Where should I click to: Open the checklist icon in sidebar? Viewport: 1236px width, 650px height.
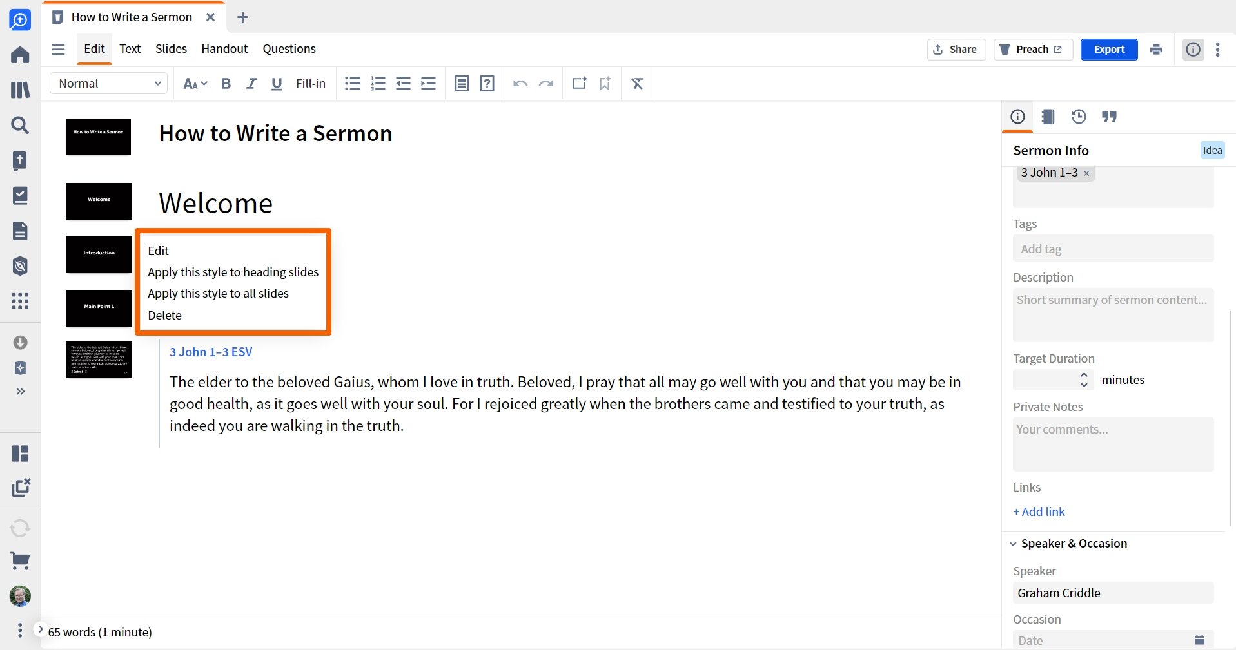tap(20, 195)
